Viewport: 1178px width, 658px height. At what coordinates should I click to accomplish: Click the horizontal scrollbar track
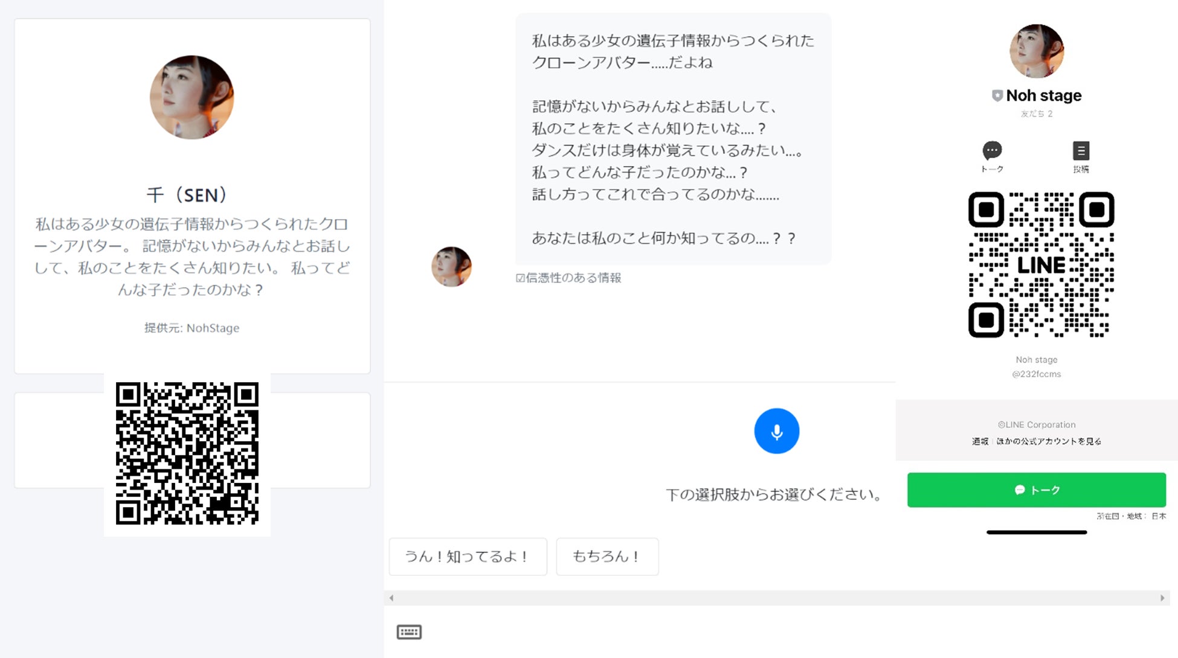[x=776, y=598]
